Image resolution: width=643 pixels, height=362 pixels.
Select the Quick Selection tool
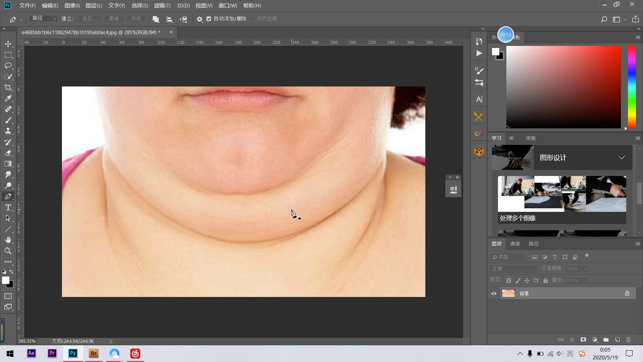click(x=8, y=77)
